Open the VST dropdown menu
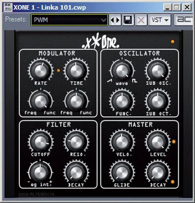This screenshot has height=203, width=195. tap(159, 20)
